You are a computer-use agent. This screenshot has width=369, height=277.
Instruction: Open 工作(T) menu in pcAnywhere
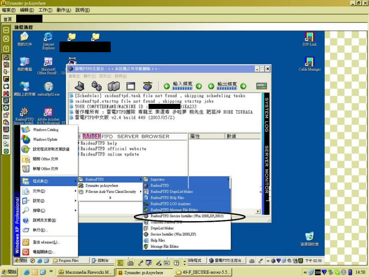tap(45, 10)
